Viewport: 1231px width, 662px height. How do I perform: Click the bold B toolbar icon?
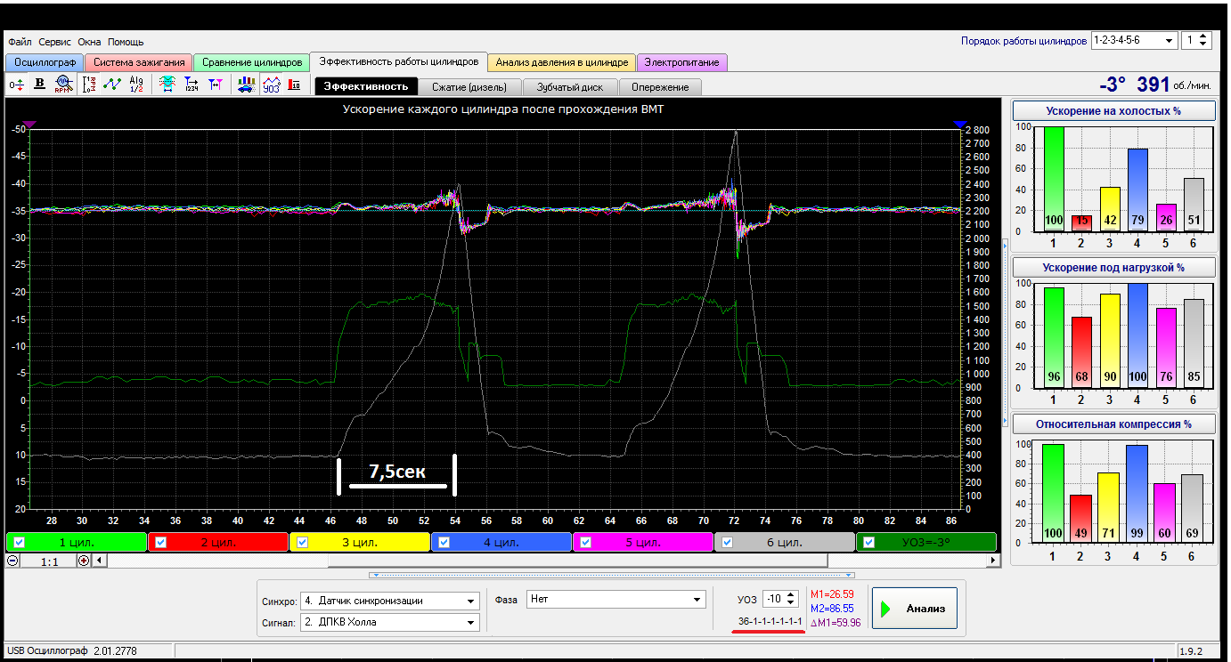coord(39,85)
